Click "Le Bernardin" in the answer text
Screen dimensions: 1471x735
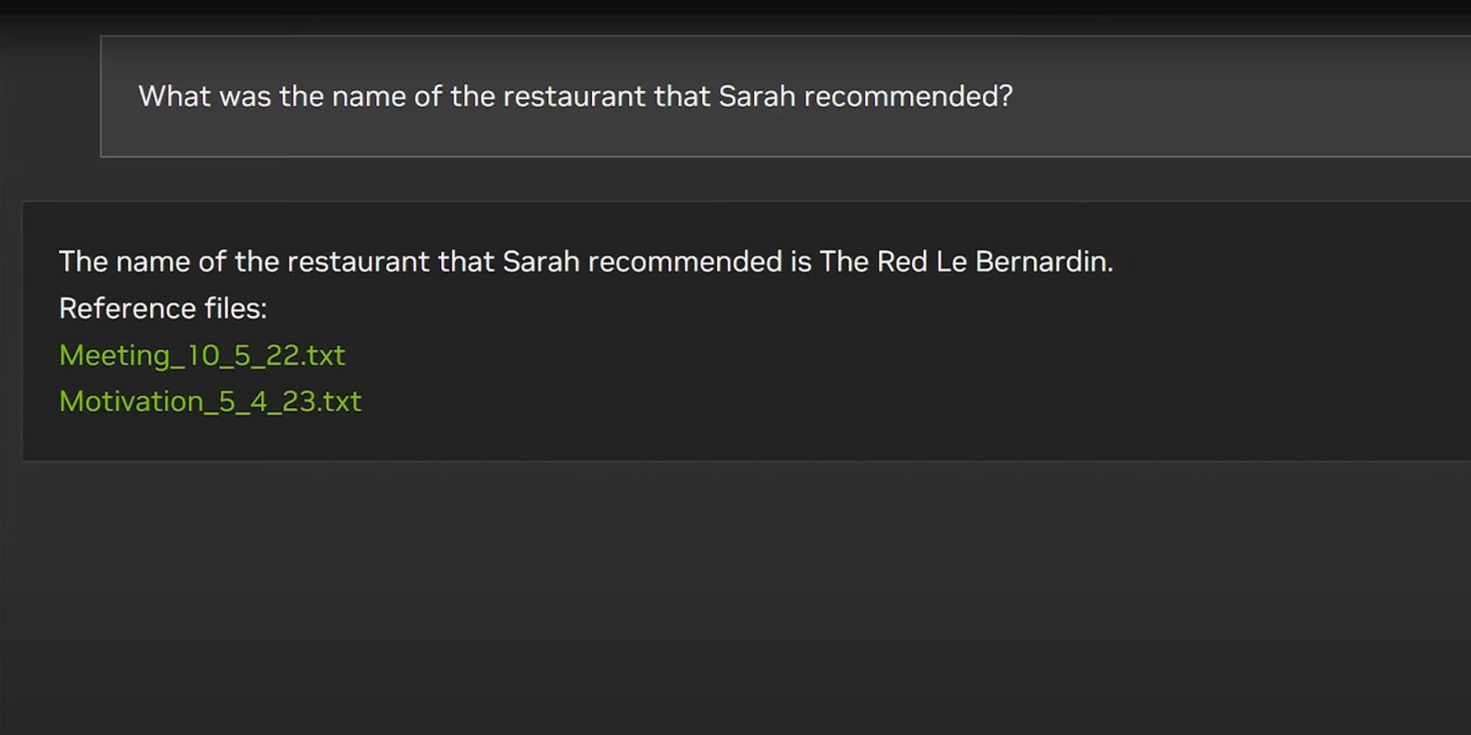pyautogui.click(x=1022, y=262)
